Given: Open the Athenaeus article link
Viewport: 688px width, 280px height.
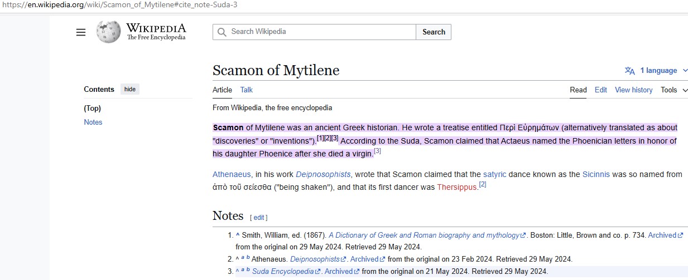Looking at the screenshot, I should (x=232, y=174).
